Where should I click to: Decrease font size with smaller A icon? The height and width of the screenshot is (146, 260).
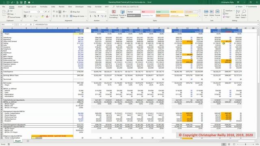[49, 12]
